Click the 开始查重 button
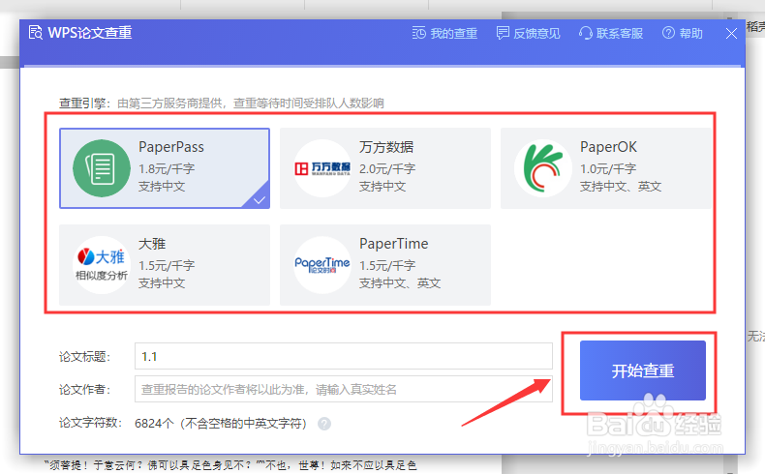 pos(643,370)
